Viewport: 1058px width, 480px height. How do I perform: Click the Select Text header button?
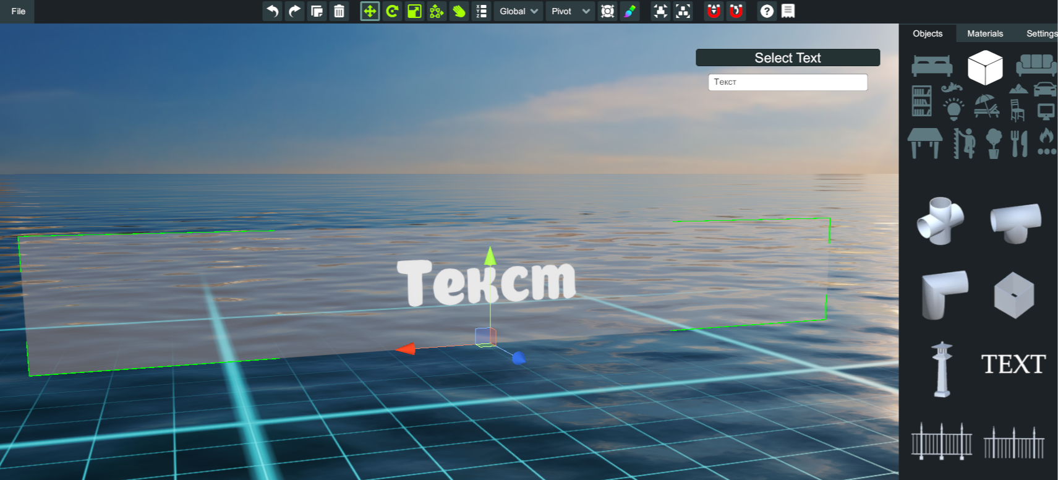coord(788,58)
